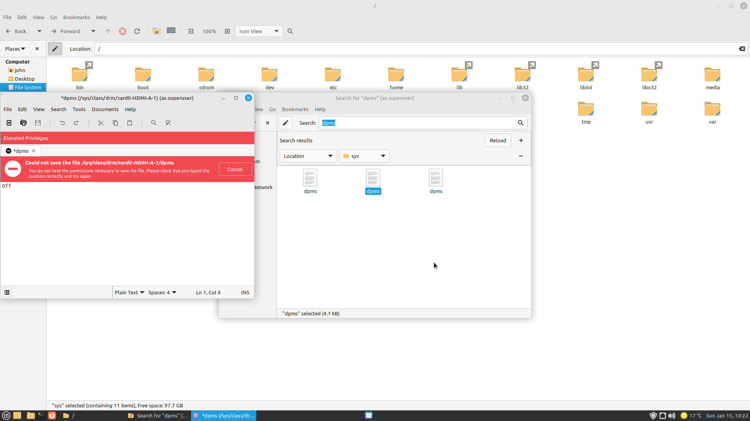Click the Save icon in text editor toolbar
The height and width of the screenshot is (421, 750).
coord(38,123)
